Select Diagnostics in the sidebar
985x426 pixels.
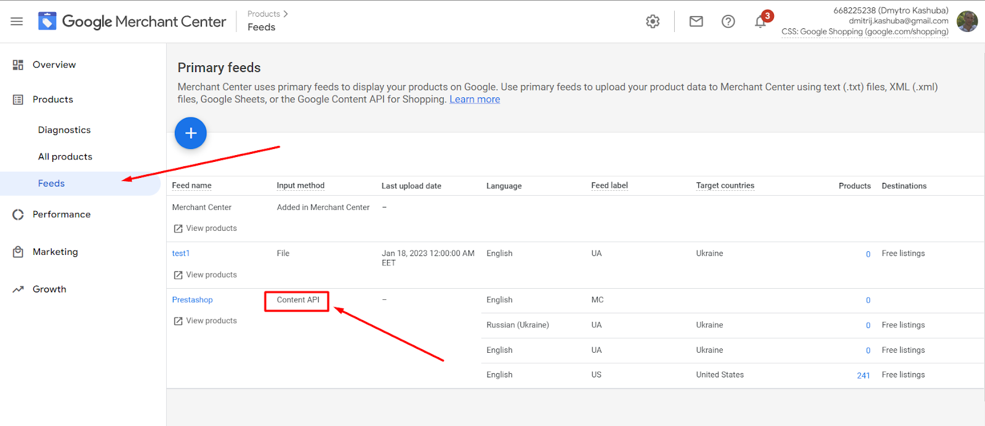64,130
